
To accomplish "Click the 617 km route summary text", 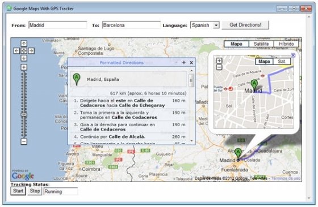I will [x=148, y=93].
